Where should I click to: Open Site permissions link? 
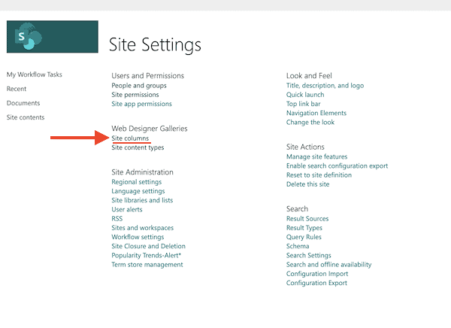[x=135, y=95]
